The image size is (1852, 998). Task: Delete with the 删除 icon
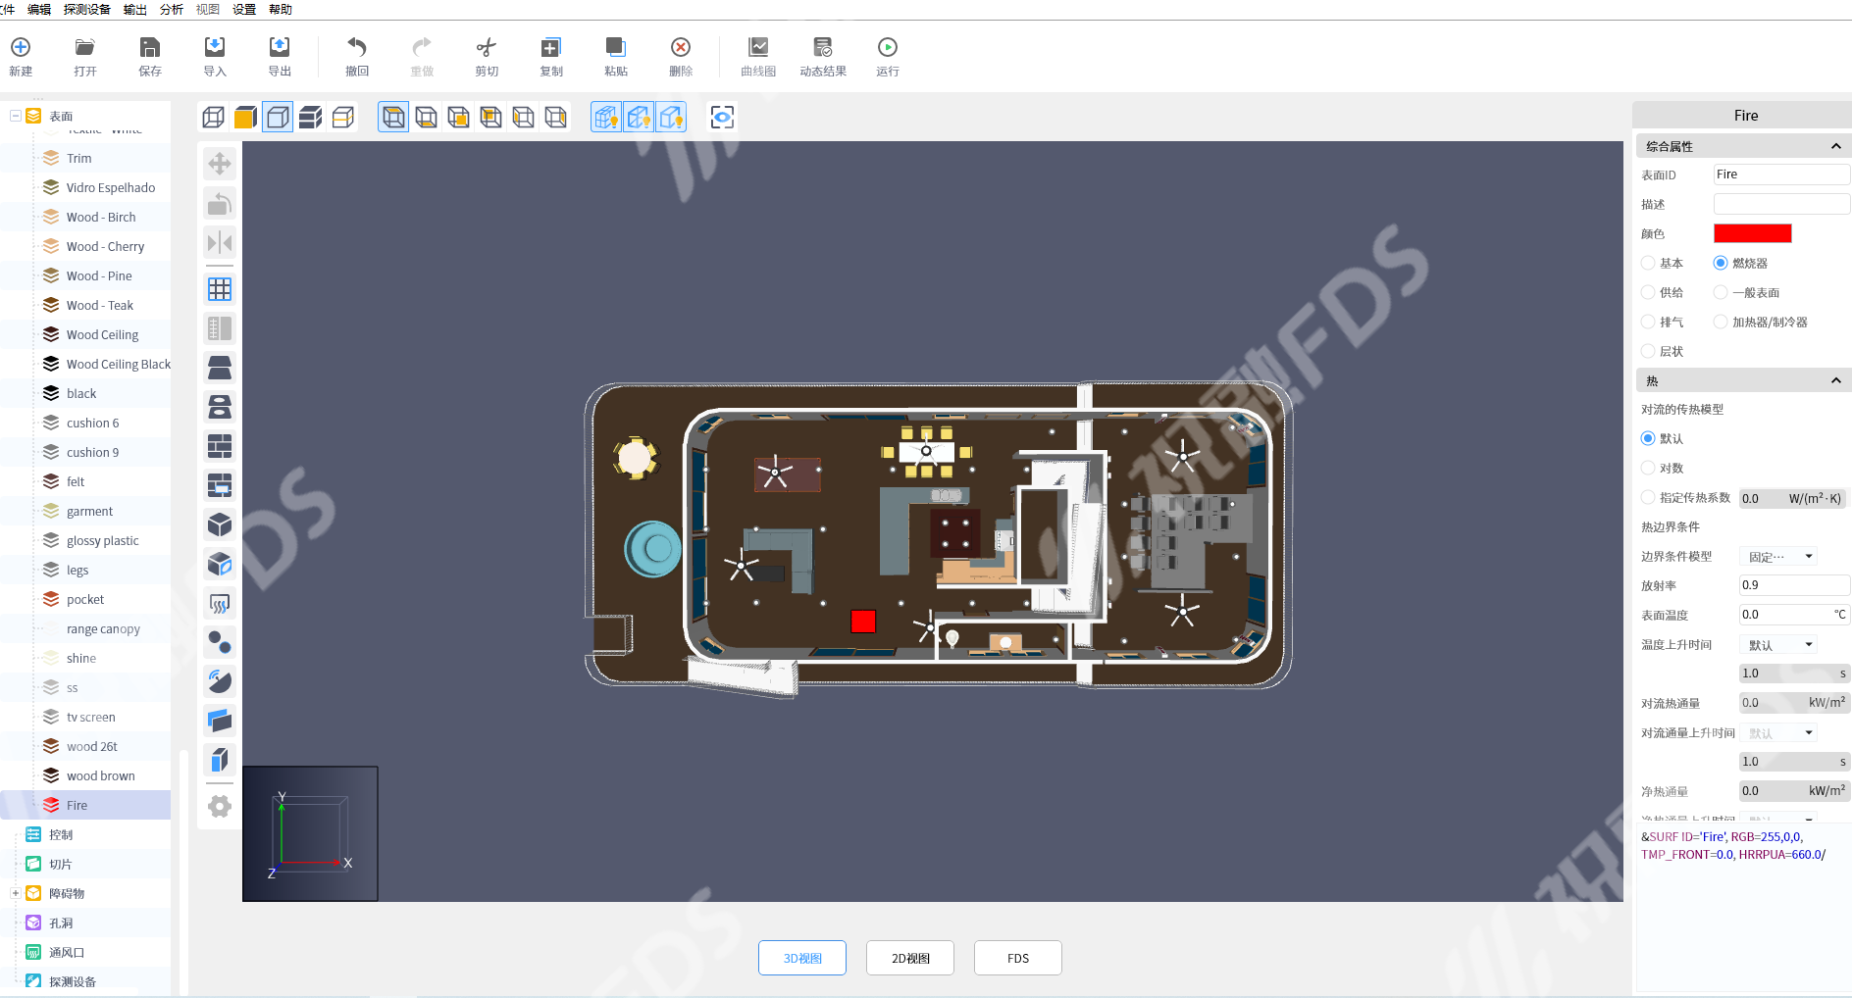coord(681,56)
